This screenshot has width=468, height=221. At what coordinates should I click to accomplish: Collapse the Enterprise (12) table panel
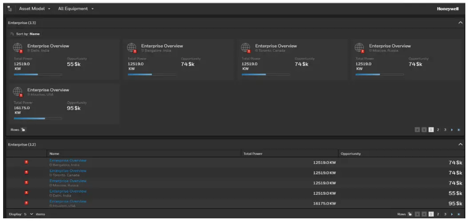click(x=460, y=144)
